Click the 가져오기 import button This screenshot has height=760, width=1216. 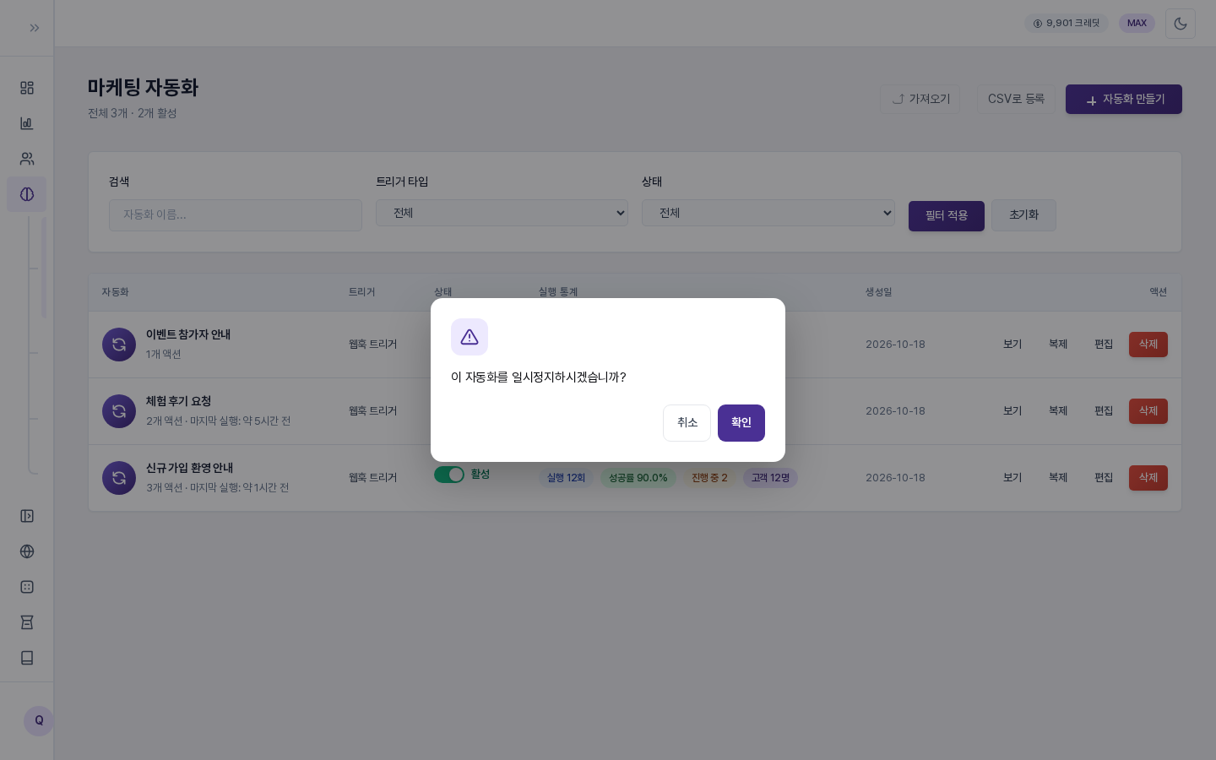920,100
